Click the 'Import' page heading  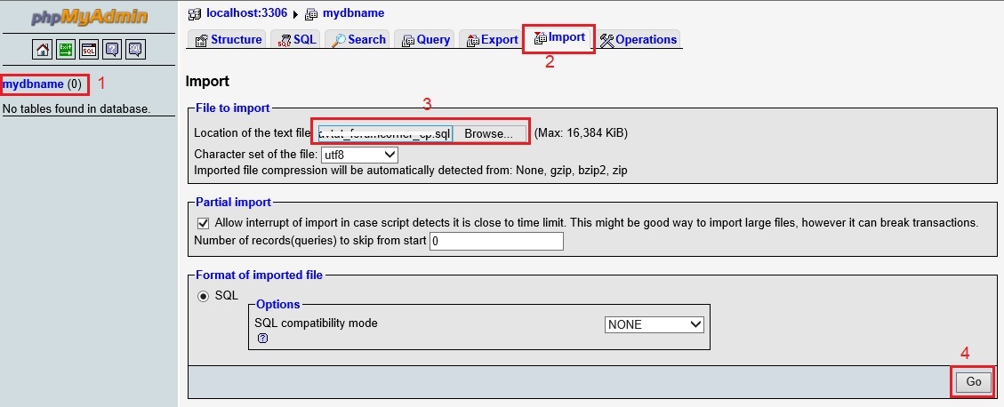207,81
